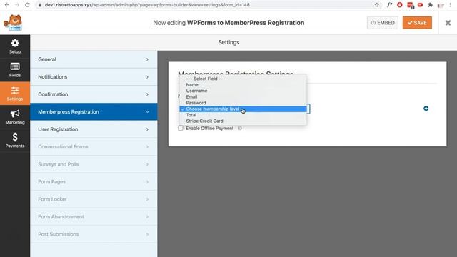
Task: Click the blue plus add-row icon
Action: 426,109
